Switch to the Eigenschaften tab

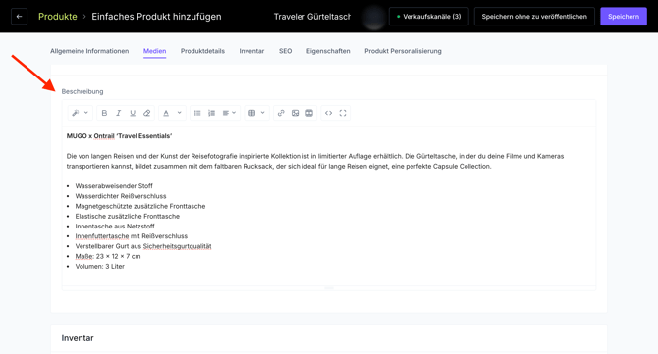click(x=328, y=51)
